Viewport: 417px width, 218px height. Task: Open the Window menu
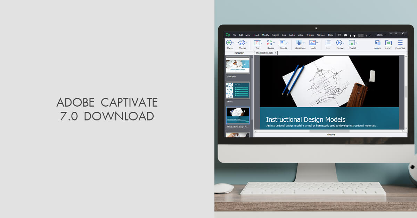coord(321,35)
